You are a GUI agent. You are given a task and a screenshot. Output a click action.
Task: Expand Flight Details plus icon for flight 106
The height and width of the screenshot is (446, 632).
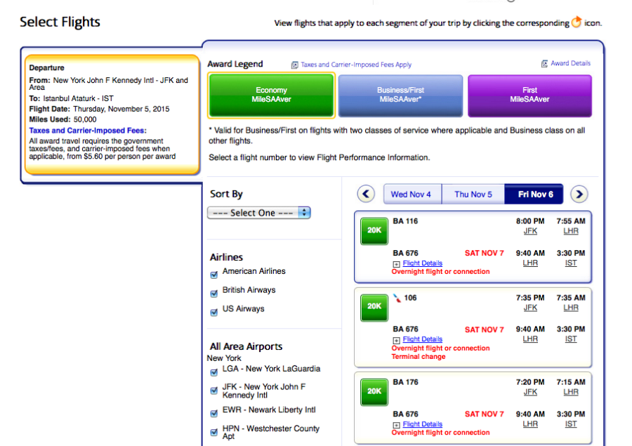click(x=397, y=340)
